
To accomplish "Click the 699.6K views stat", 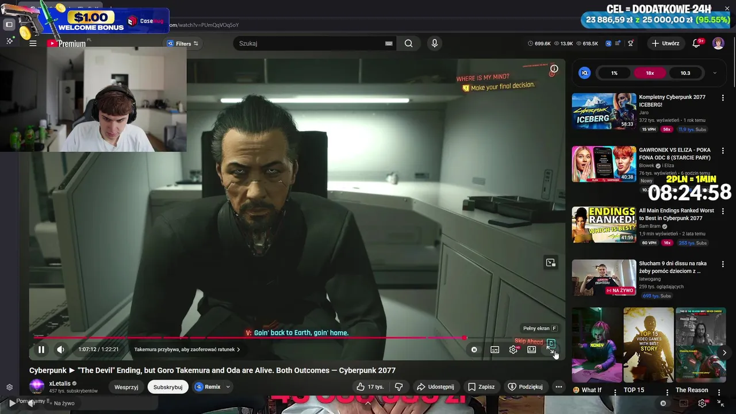I will coord(539,44).
